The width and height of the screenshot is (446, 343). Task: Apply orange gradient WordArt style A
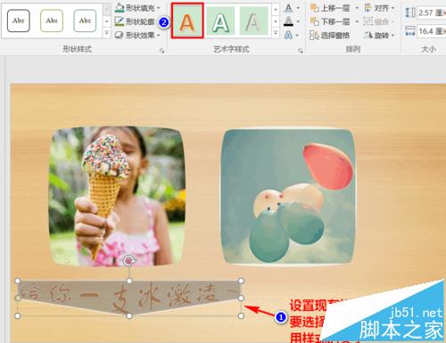pyautogui.click(x=187, y=20)
